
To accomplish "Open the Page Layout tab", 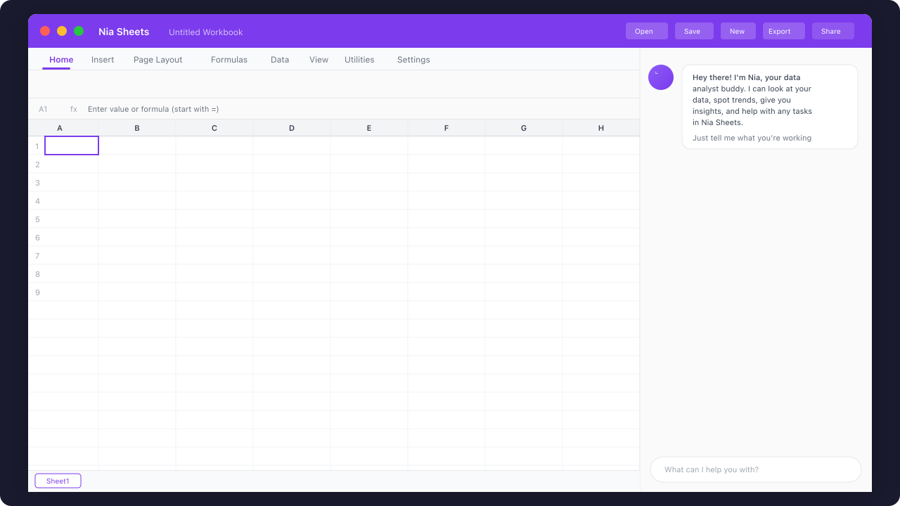I will click(157, 60).
